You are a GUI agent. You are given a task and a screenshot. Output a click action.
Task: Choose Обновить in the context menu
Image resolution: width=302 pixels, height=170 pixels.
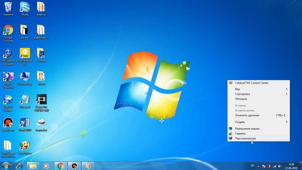[259, 99]
